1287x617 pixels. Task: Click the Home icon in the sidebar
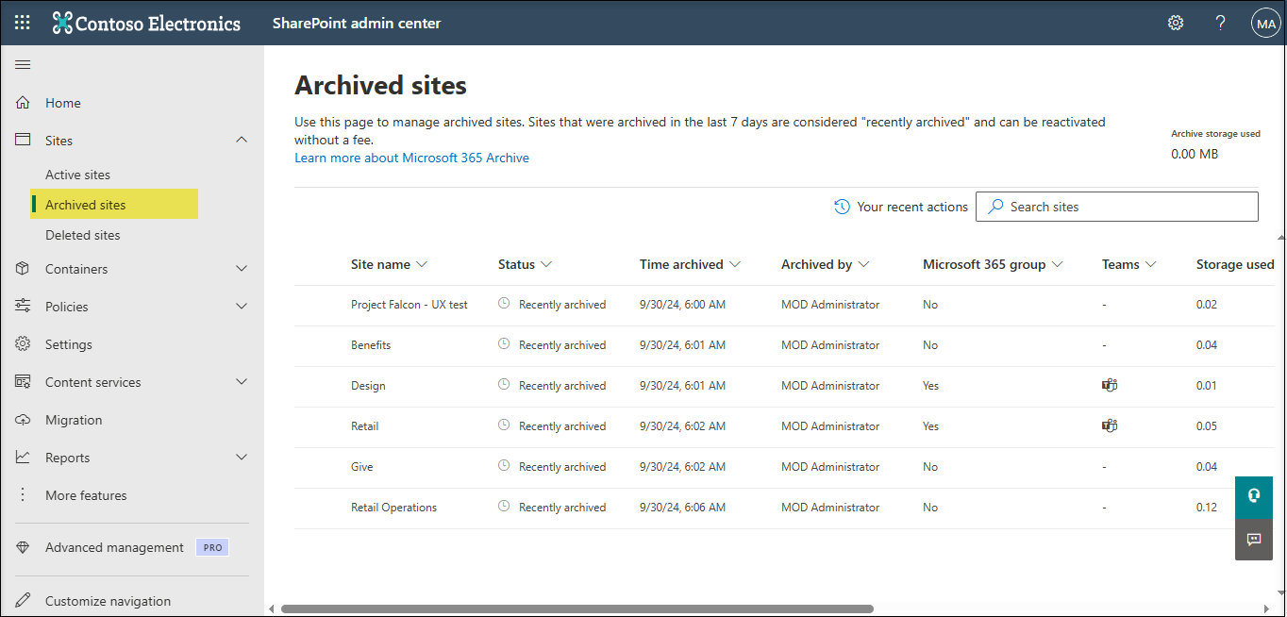[23, 102]
